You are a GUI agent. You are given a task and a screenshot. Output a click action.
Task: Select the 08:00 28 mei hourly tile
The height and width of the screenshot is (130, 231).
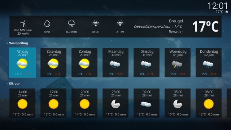click(x=209, y=103)
